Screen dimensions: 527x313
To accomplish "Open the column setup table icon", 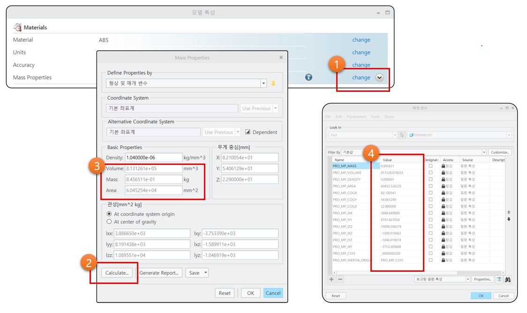I will 499,279.
